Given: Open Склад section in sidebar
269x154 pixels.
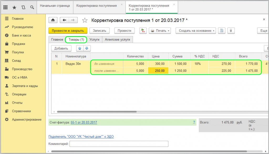Looking at the screenshot, I should click(16, 60).
